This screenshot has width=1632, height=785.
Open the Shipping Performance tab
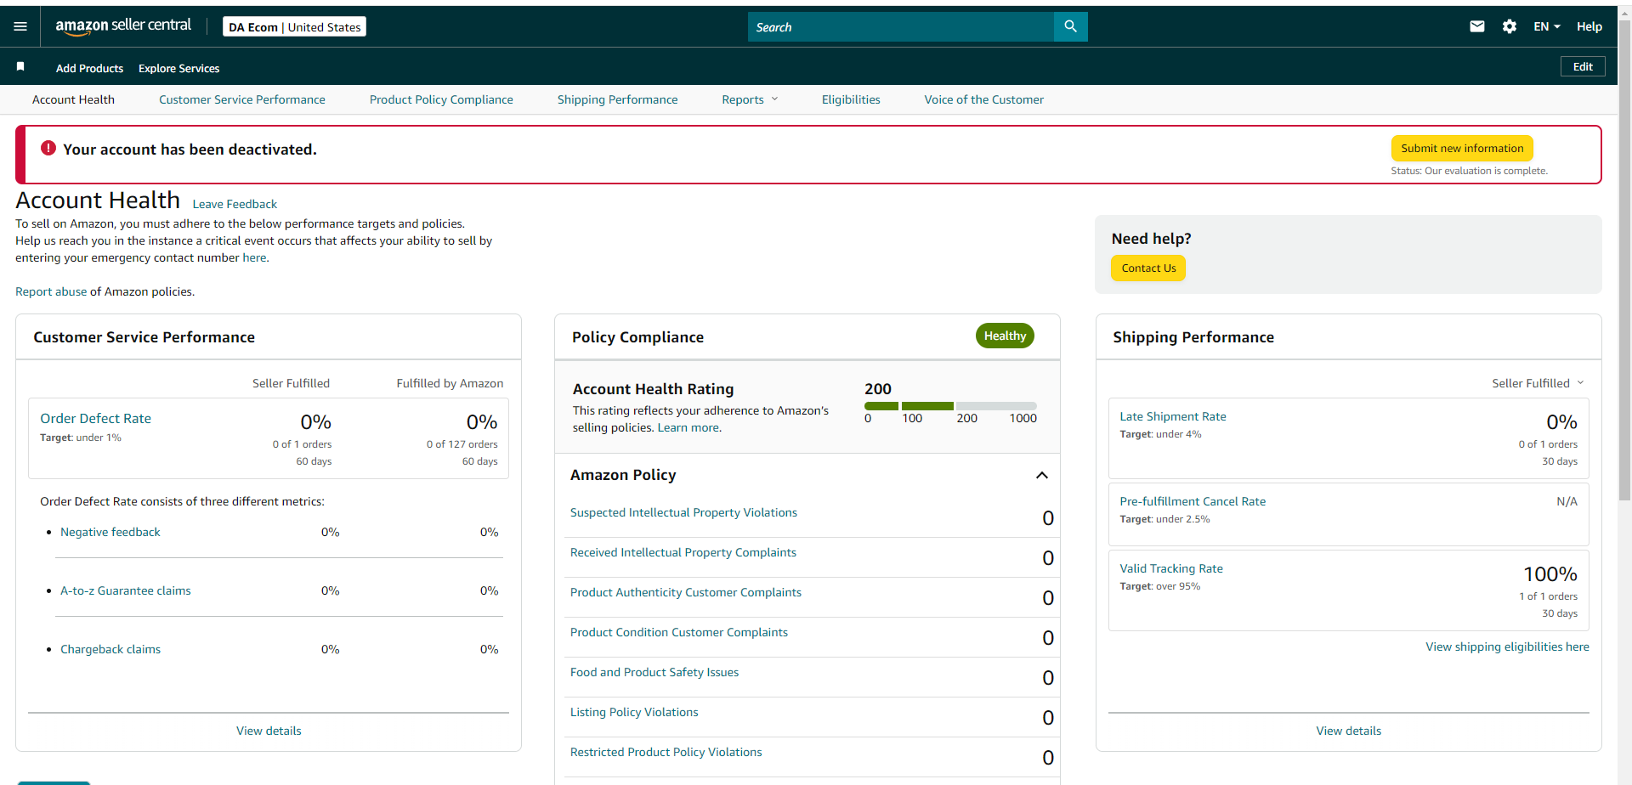[618, 99]
